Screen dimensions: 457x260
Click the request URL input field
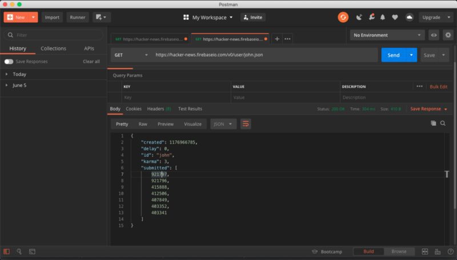[263, 55]
